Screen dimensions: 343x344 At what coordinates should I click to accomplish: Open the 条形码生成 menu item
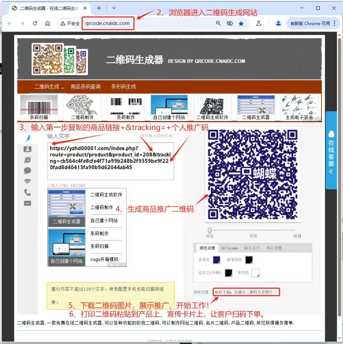pos(123,87)
